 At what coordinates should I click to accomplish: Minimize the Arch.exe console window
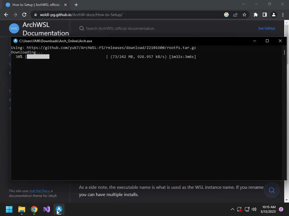tap(255, 41)
